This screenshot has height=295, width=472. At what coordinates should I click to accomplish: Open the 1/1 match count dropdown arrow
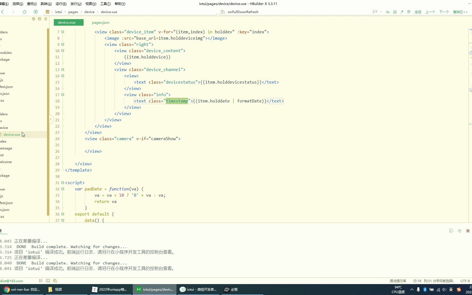click(x=381, y=12)
